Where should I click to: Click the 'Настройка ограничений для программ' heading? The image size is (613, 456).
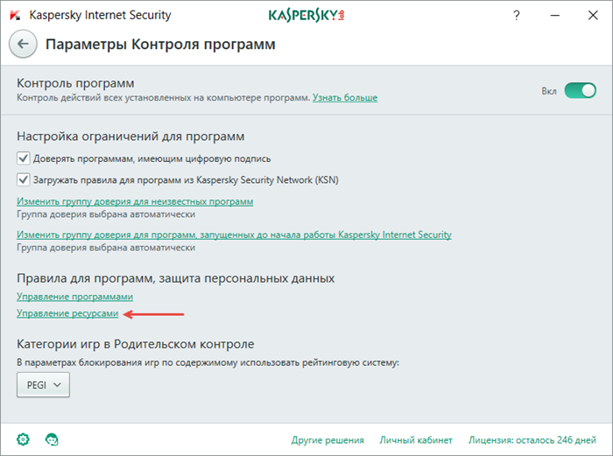click(130, 136)
